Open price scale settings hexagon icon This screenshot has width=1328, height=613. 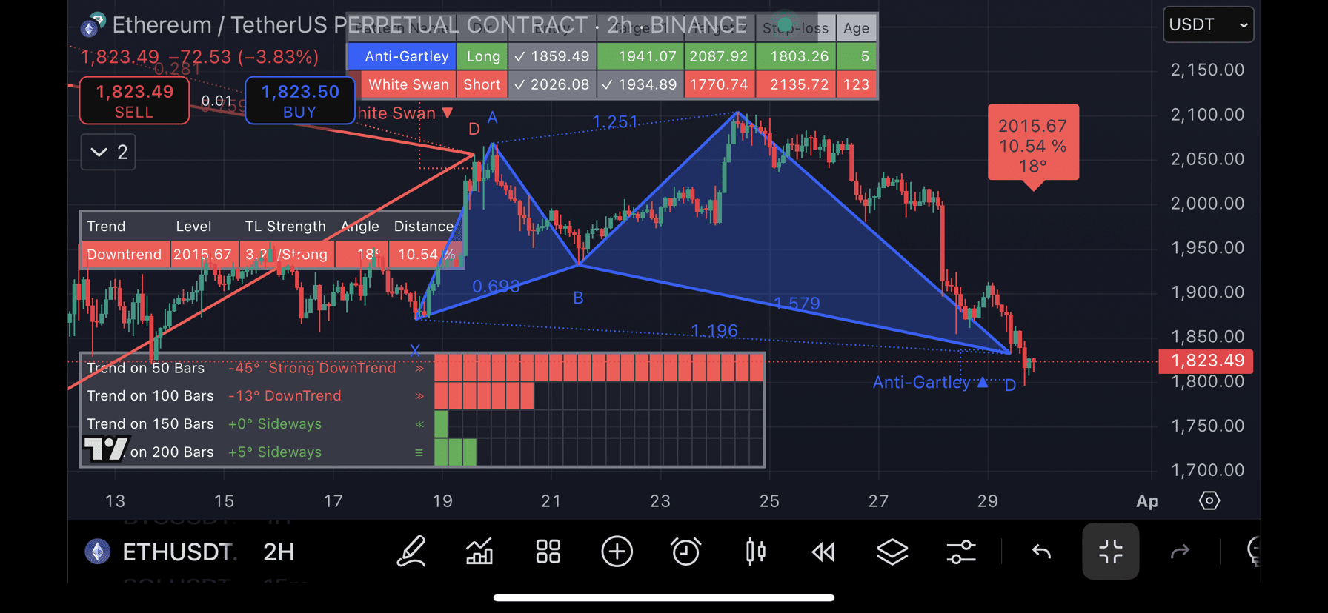coord(1209,501)
